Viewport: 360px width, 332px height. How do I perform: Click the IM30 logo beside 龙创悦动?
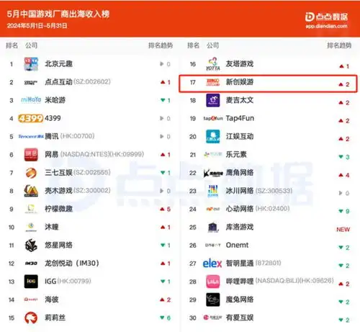pos(31,264)
